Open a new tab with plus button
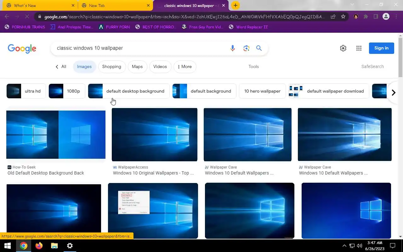 [x=235, y=5]
